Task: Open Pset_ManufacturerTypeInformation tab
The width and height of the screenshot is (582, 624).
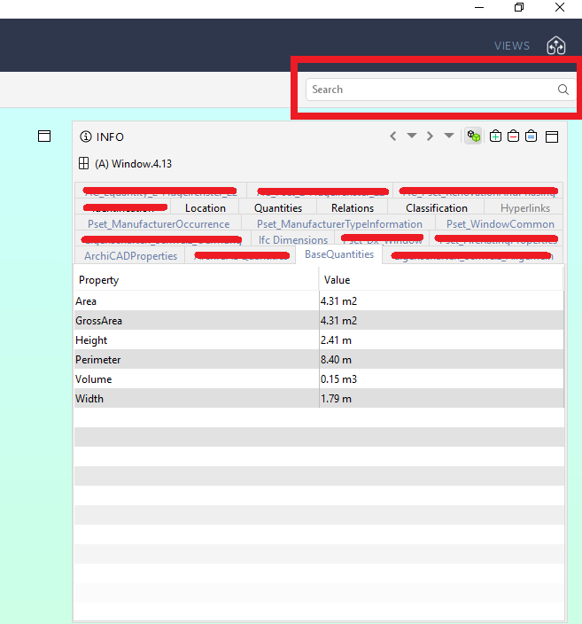Action: (x=339, y=224)
